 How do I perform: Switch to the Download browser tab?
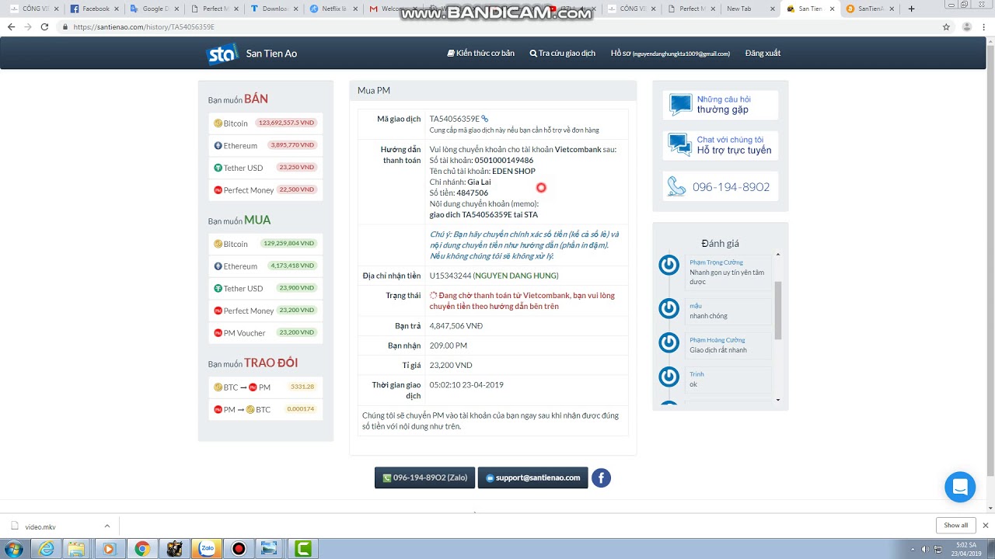pos(274,9)
